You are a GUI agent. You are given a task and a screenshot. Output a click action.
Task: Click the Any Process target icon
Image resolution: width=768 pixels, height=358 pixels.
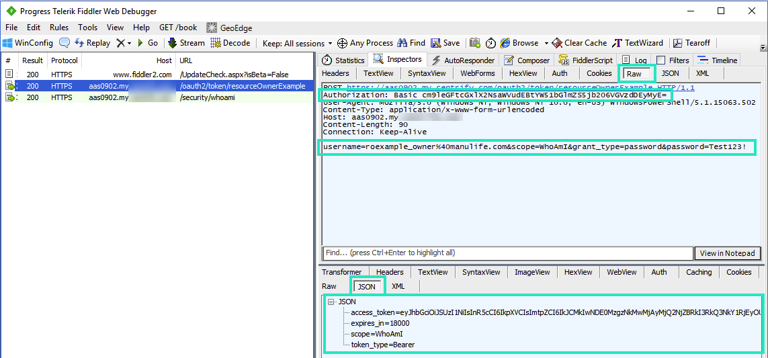(x=343, y=43)
